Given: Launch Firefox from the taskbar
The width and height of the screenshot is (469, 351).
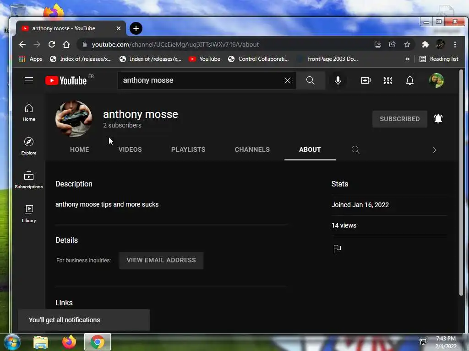Looking at the screenshot, I should (x=69, y=342).
